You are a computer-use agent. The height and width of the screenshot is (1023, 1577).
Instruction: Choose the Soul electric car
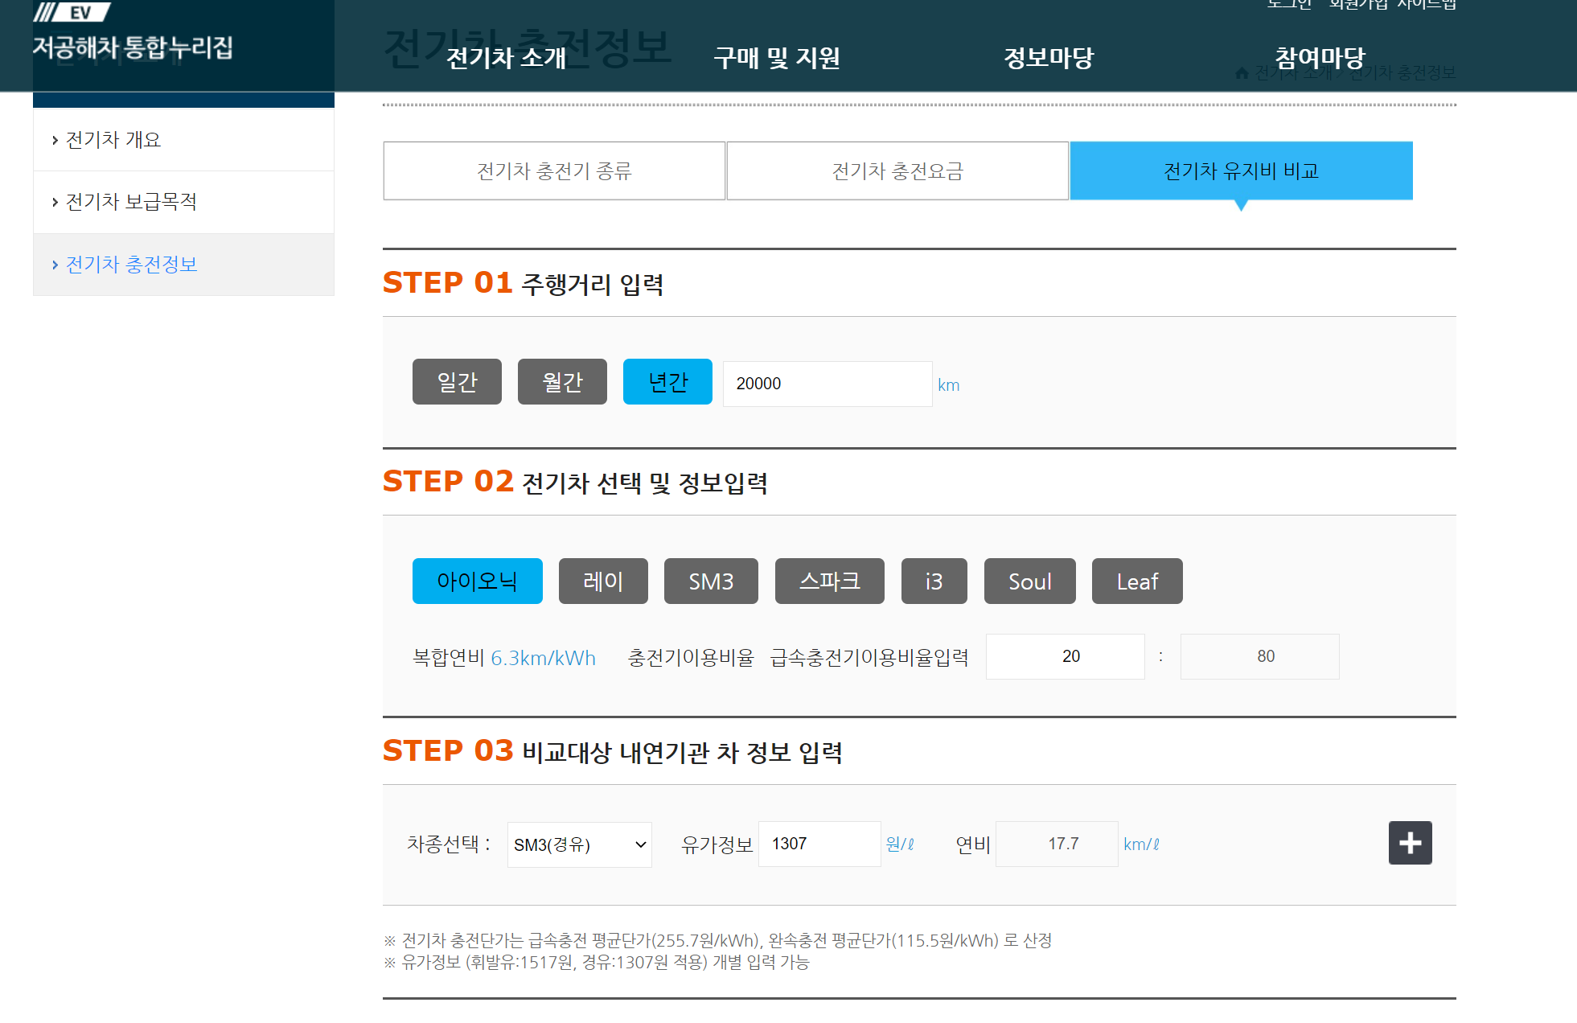[1029, 581]
